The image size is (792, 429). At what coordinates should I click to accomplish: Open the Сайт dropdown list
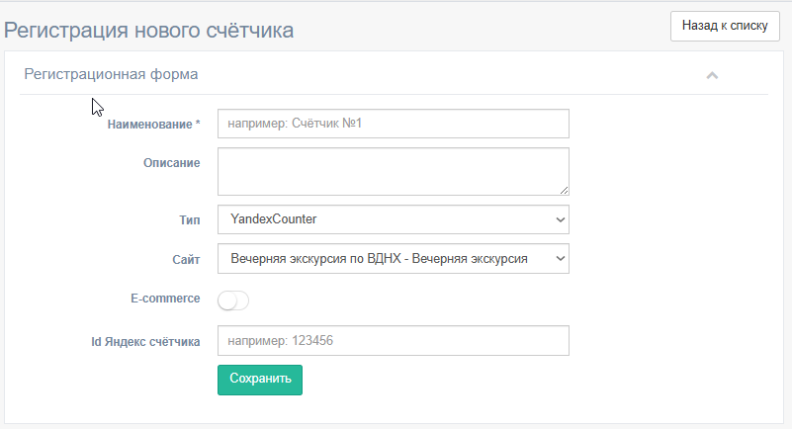[393, 258]
